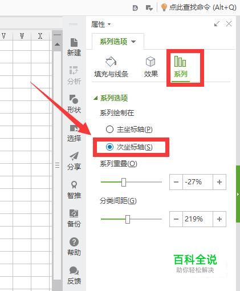Screen dimensions: 240x291
Task: Click the lightbulb icon beside command search
Action: coord(164,7)
